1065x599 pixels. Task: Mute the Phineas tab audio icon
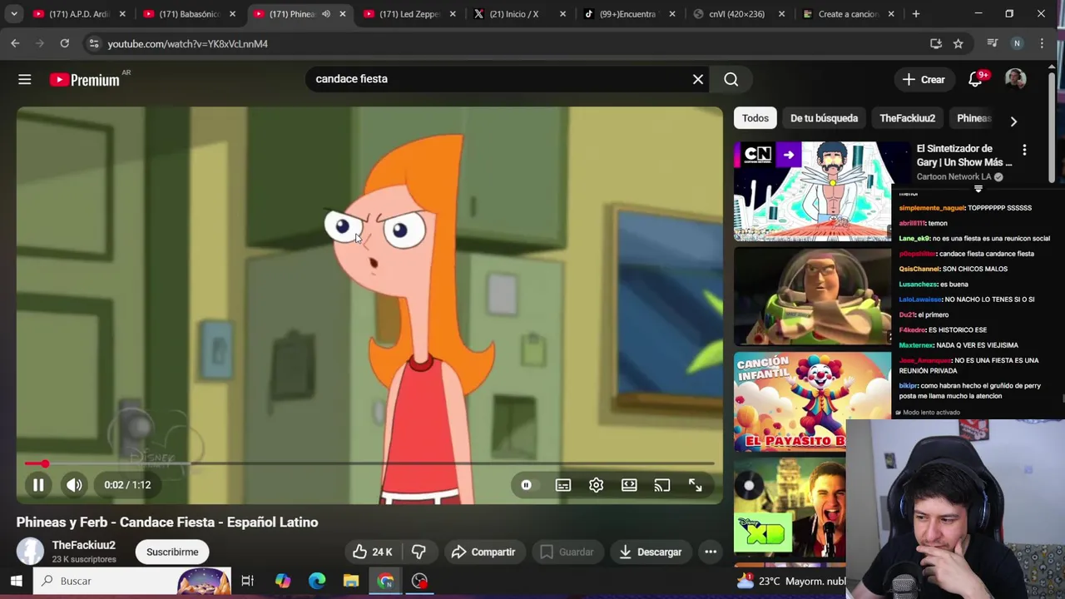pyautogui.click(x=325, y=14)
